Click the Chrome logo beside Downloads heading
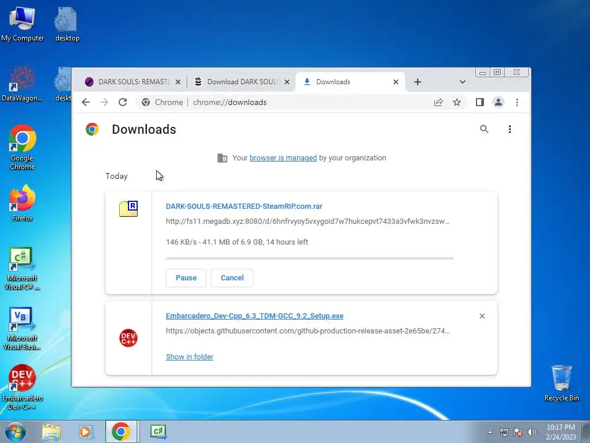 (92, 129)
